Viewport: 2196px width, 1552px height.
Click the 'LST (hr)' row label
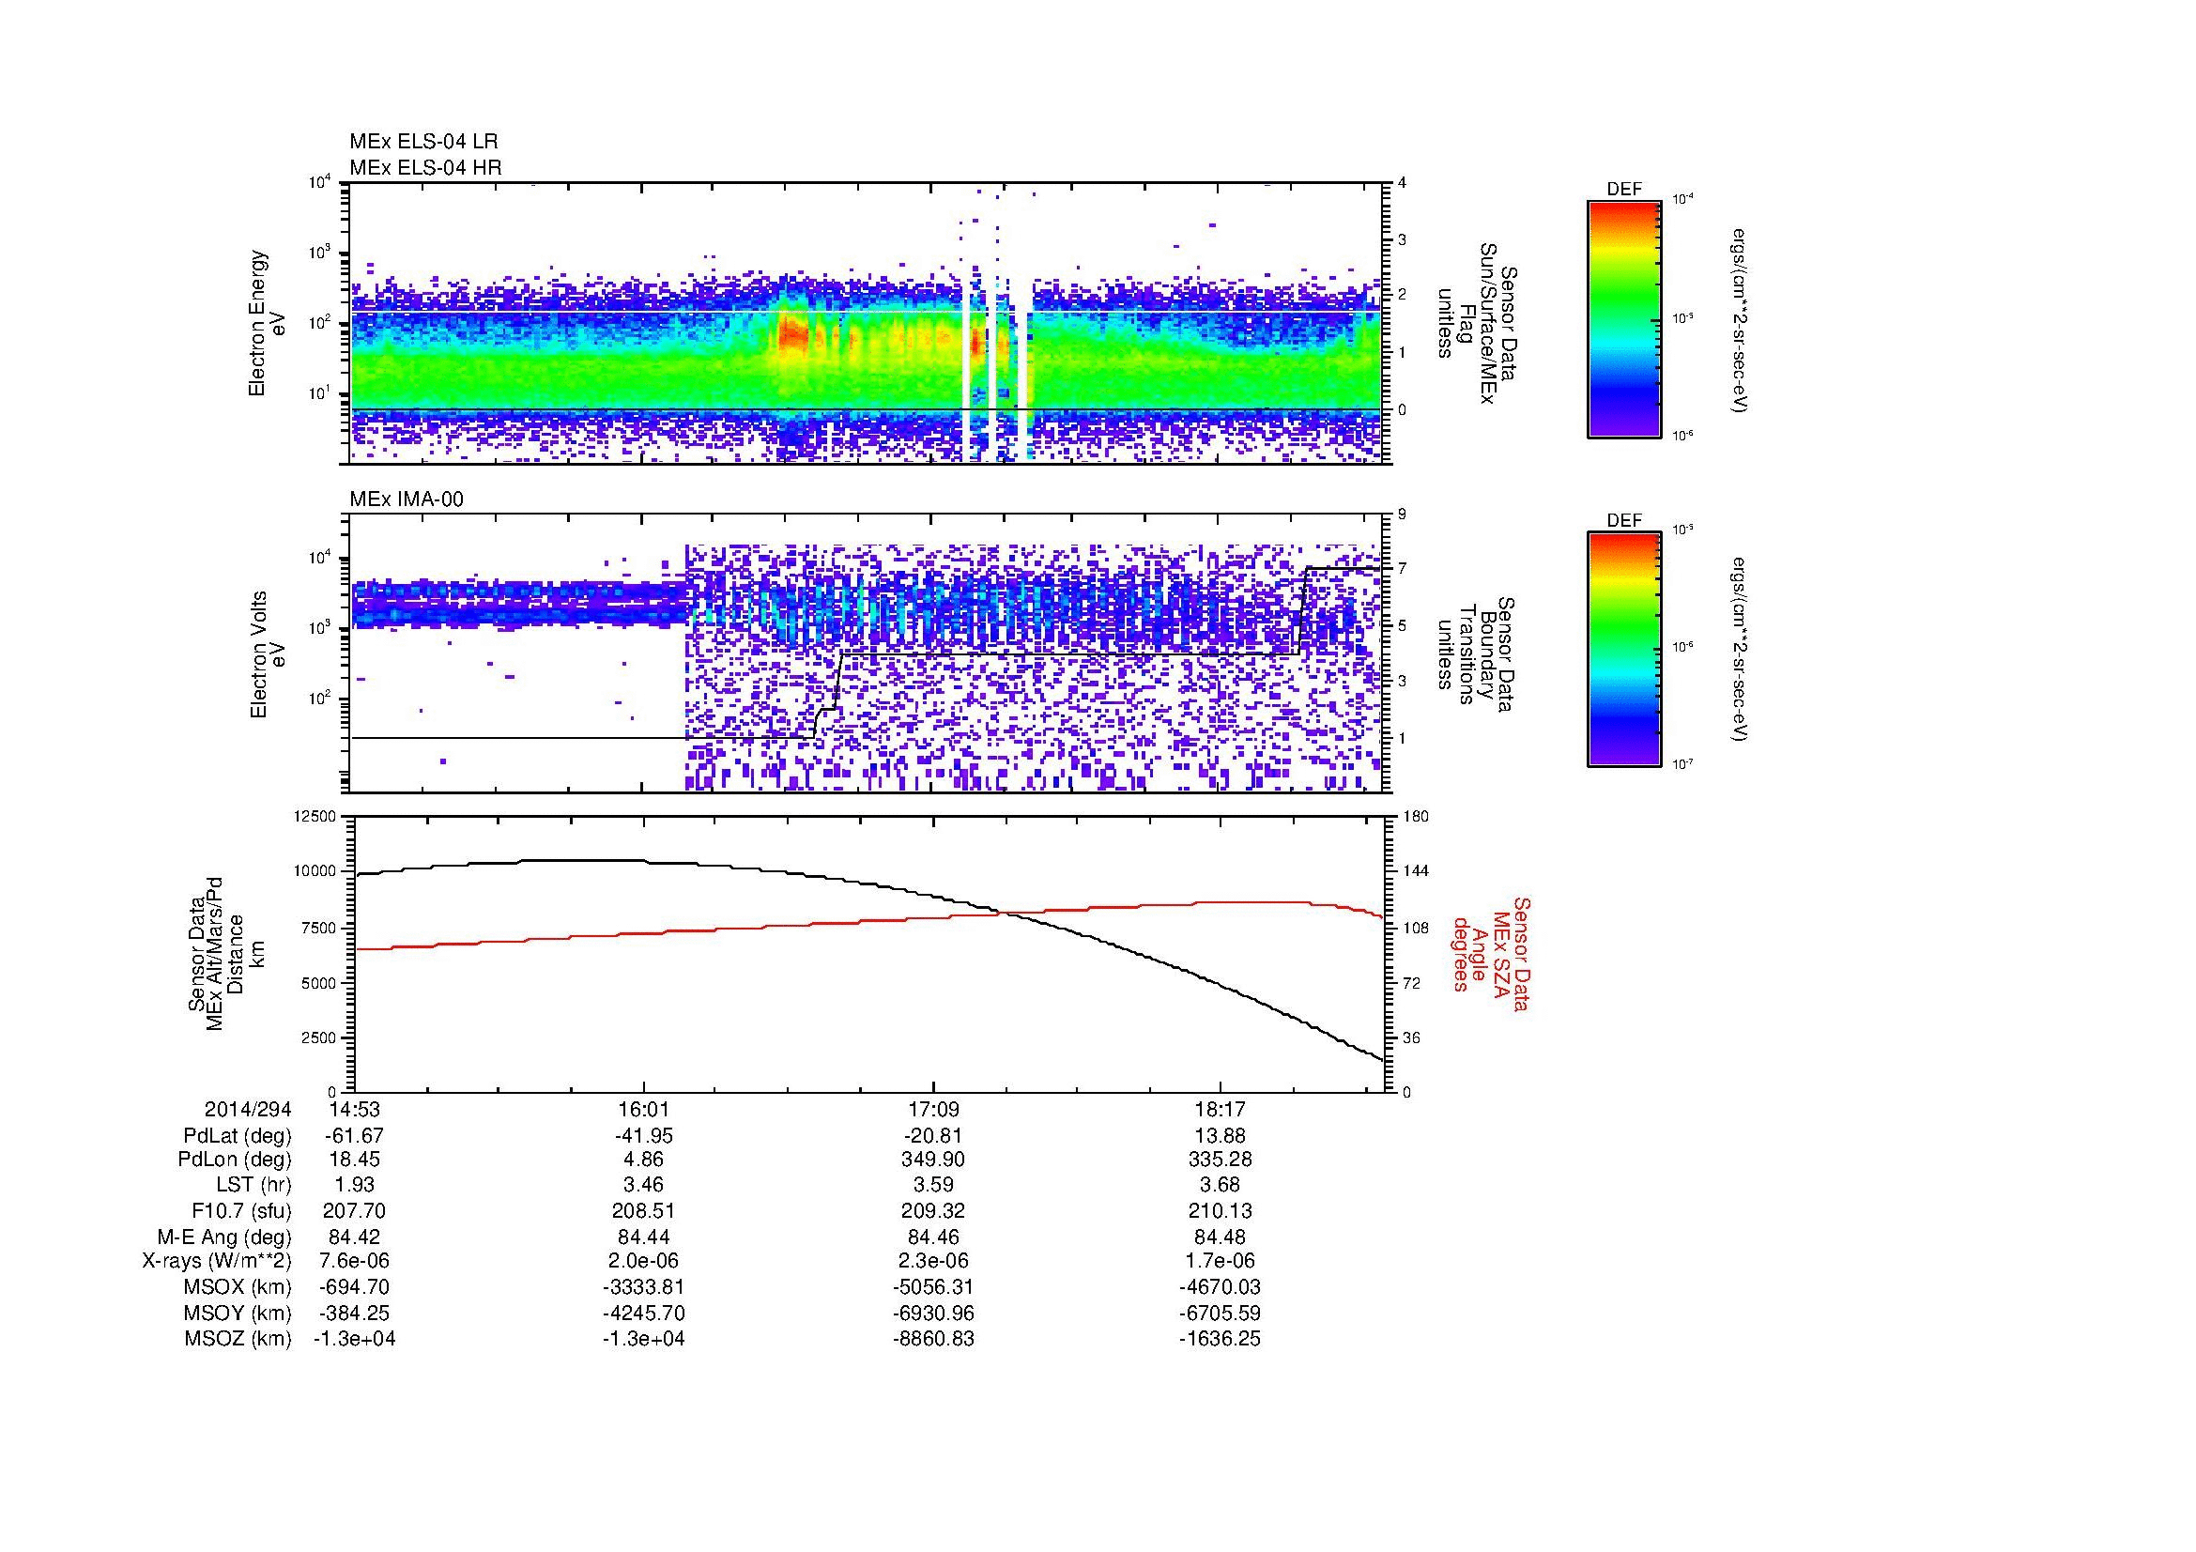pos(253,1186)
